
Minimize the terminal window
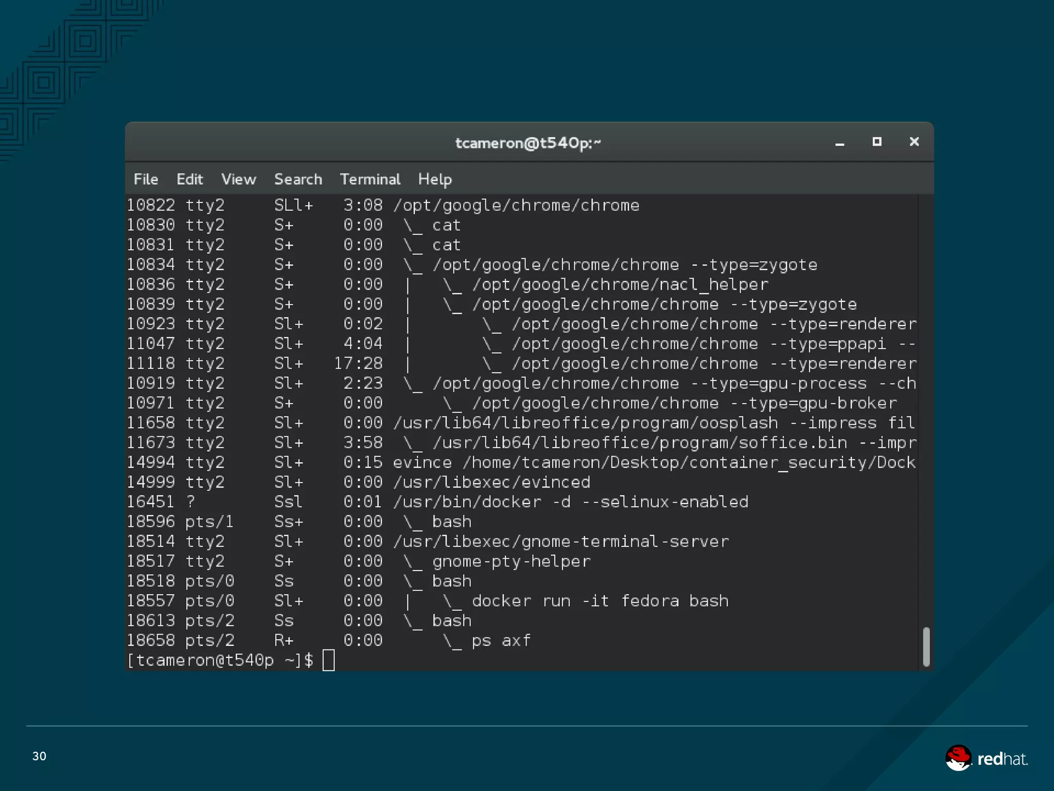click(x=839, y=143)
